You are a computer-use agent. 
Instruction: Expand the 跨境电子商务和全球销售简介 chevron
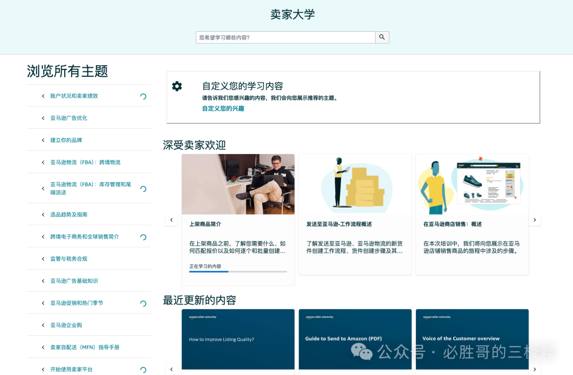[x=43, y=237]
